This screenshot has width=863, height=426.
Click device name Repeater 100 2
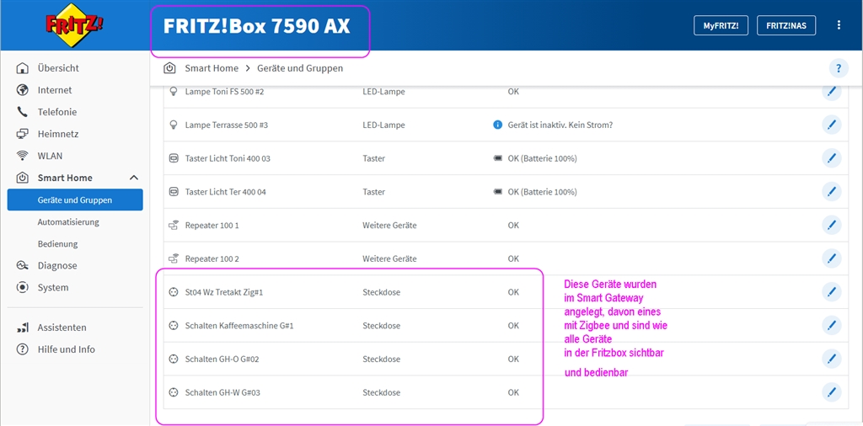tap(212, 258)
